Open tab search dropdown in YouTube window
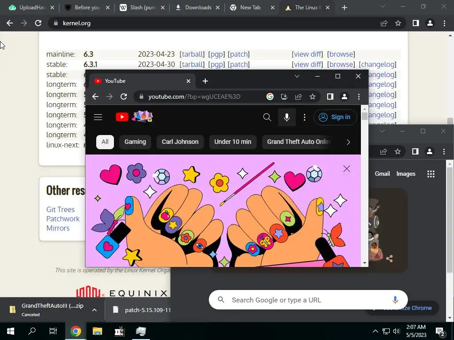 (x=297, y=76)
